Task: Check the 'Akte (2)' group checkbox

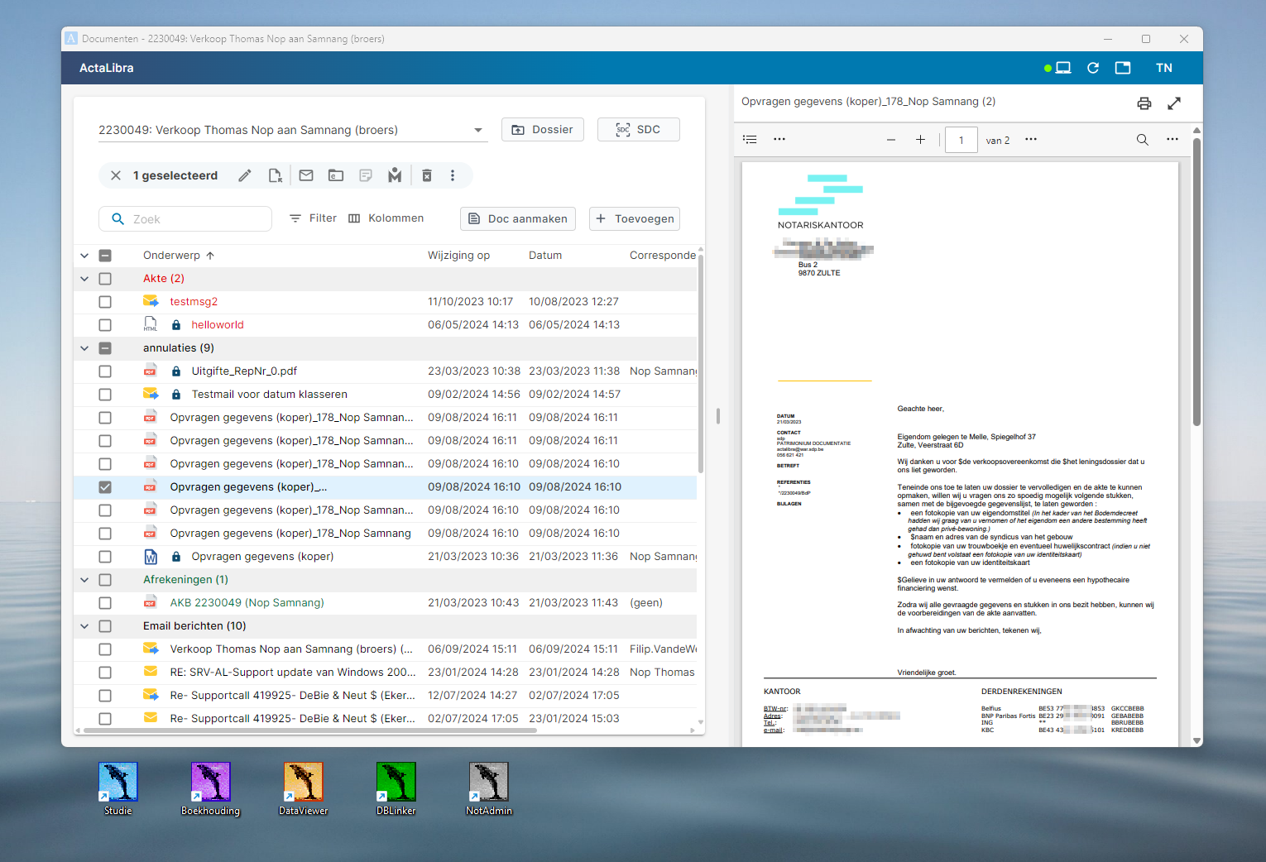Action: [x=105, y=279]
